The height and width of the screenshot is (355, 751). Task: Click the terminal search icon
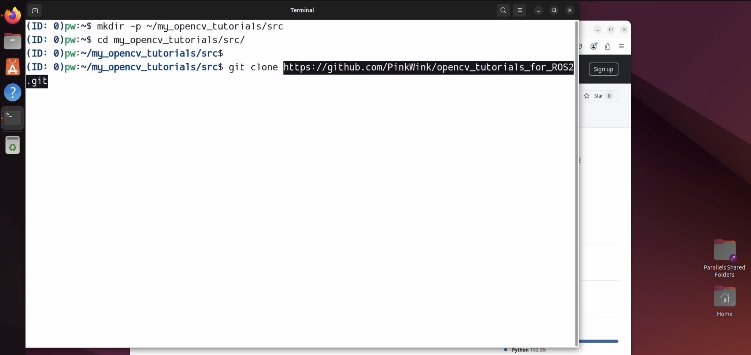[x=503, y=10]
